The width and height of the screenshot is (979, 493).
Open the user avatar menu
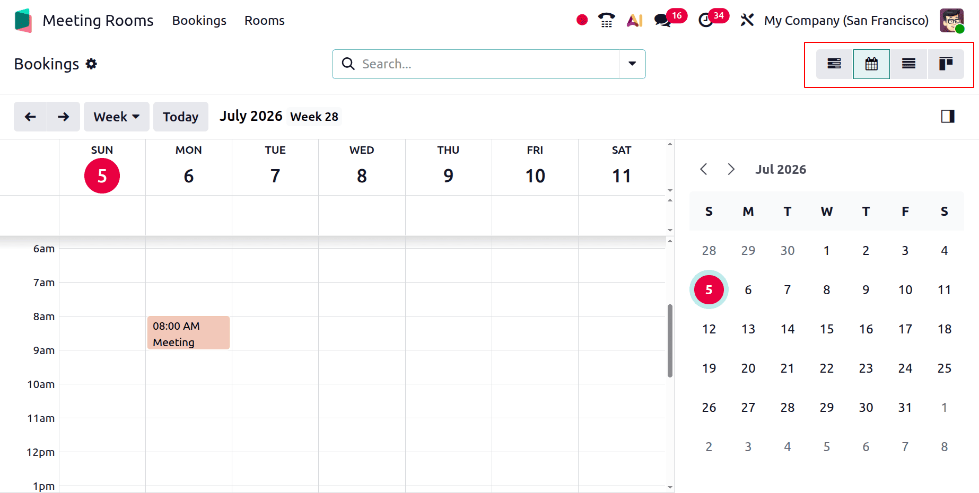point(951,20)
